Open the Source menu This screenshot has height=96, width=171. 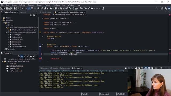pyautogui.click(x=14, y=5)
